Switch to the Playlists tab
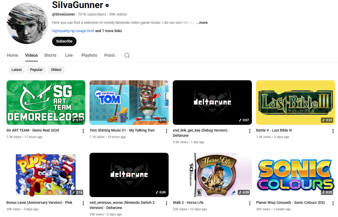The width and height of the screenshot is (338, 217). point(89,55)
